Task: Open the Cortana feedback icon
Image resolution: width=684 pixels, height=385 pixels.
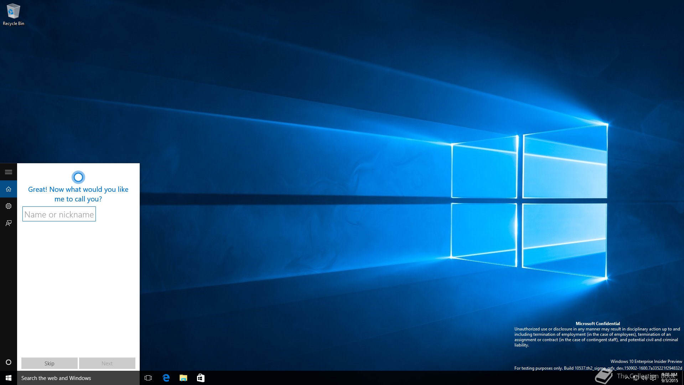Action: click(x=9, y=223)
